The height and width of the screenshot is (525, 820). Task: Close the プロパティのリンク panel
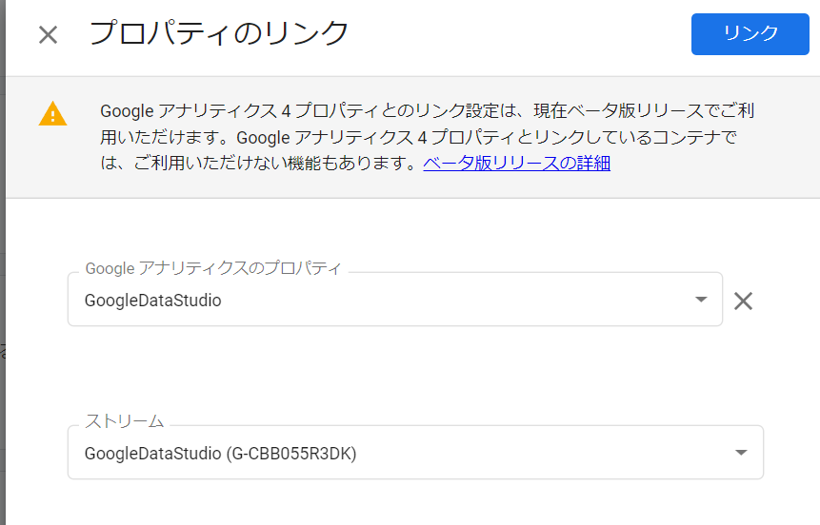click(49, 35)
